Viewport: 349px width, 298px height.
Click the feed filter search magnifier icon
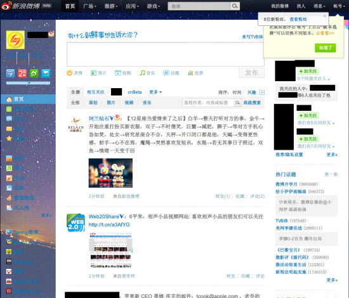click(237, 103)
